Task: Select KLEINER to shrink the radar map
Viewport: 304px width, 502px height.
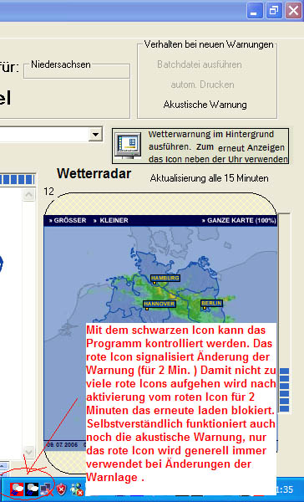Action: tap(111, 220)
